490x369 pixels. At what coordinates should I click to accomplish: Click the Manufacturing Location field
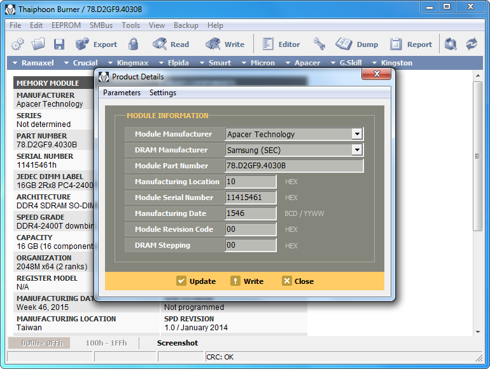(251, 182)
